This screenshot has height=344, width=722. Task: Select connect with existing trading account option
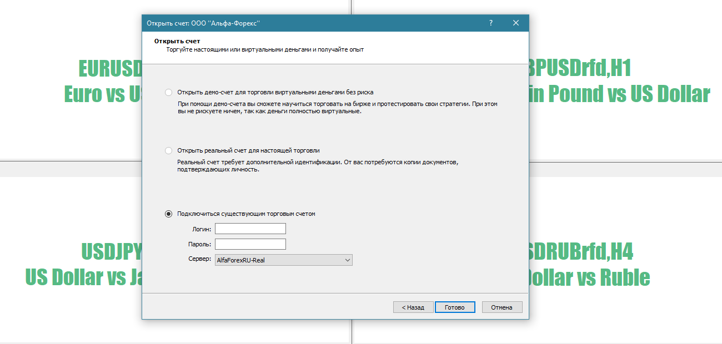pos(169,214)
